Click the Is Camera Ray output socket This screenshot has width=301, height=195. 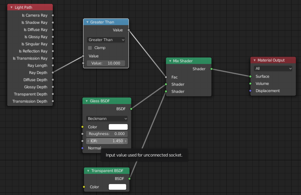point(52,15)
